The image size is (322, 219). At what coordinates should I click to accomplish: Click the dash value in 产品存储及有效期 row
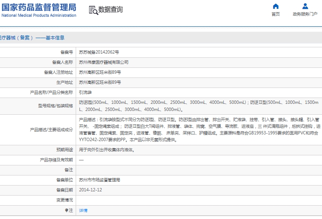pos(81,160)
